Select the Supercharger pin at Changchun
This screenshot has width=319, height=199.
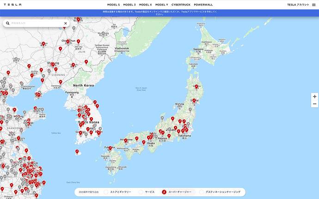68,42
